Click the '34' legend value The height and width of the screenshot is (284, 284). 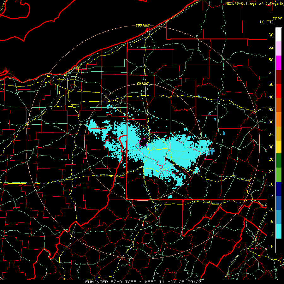click(x=271, y=134)
